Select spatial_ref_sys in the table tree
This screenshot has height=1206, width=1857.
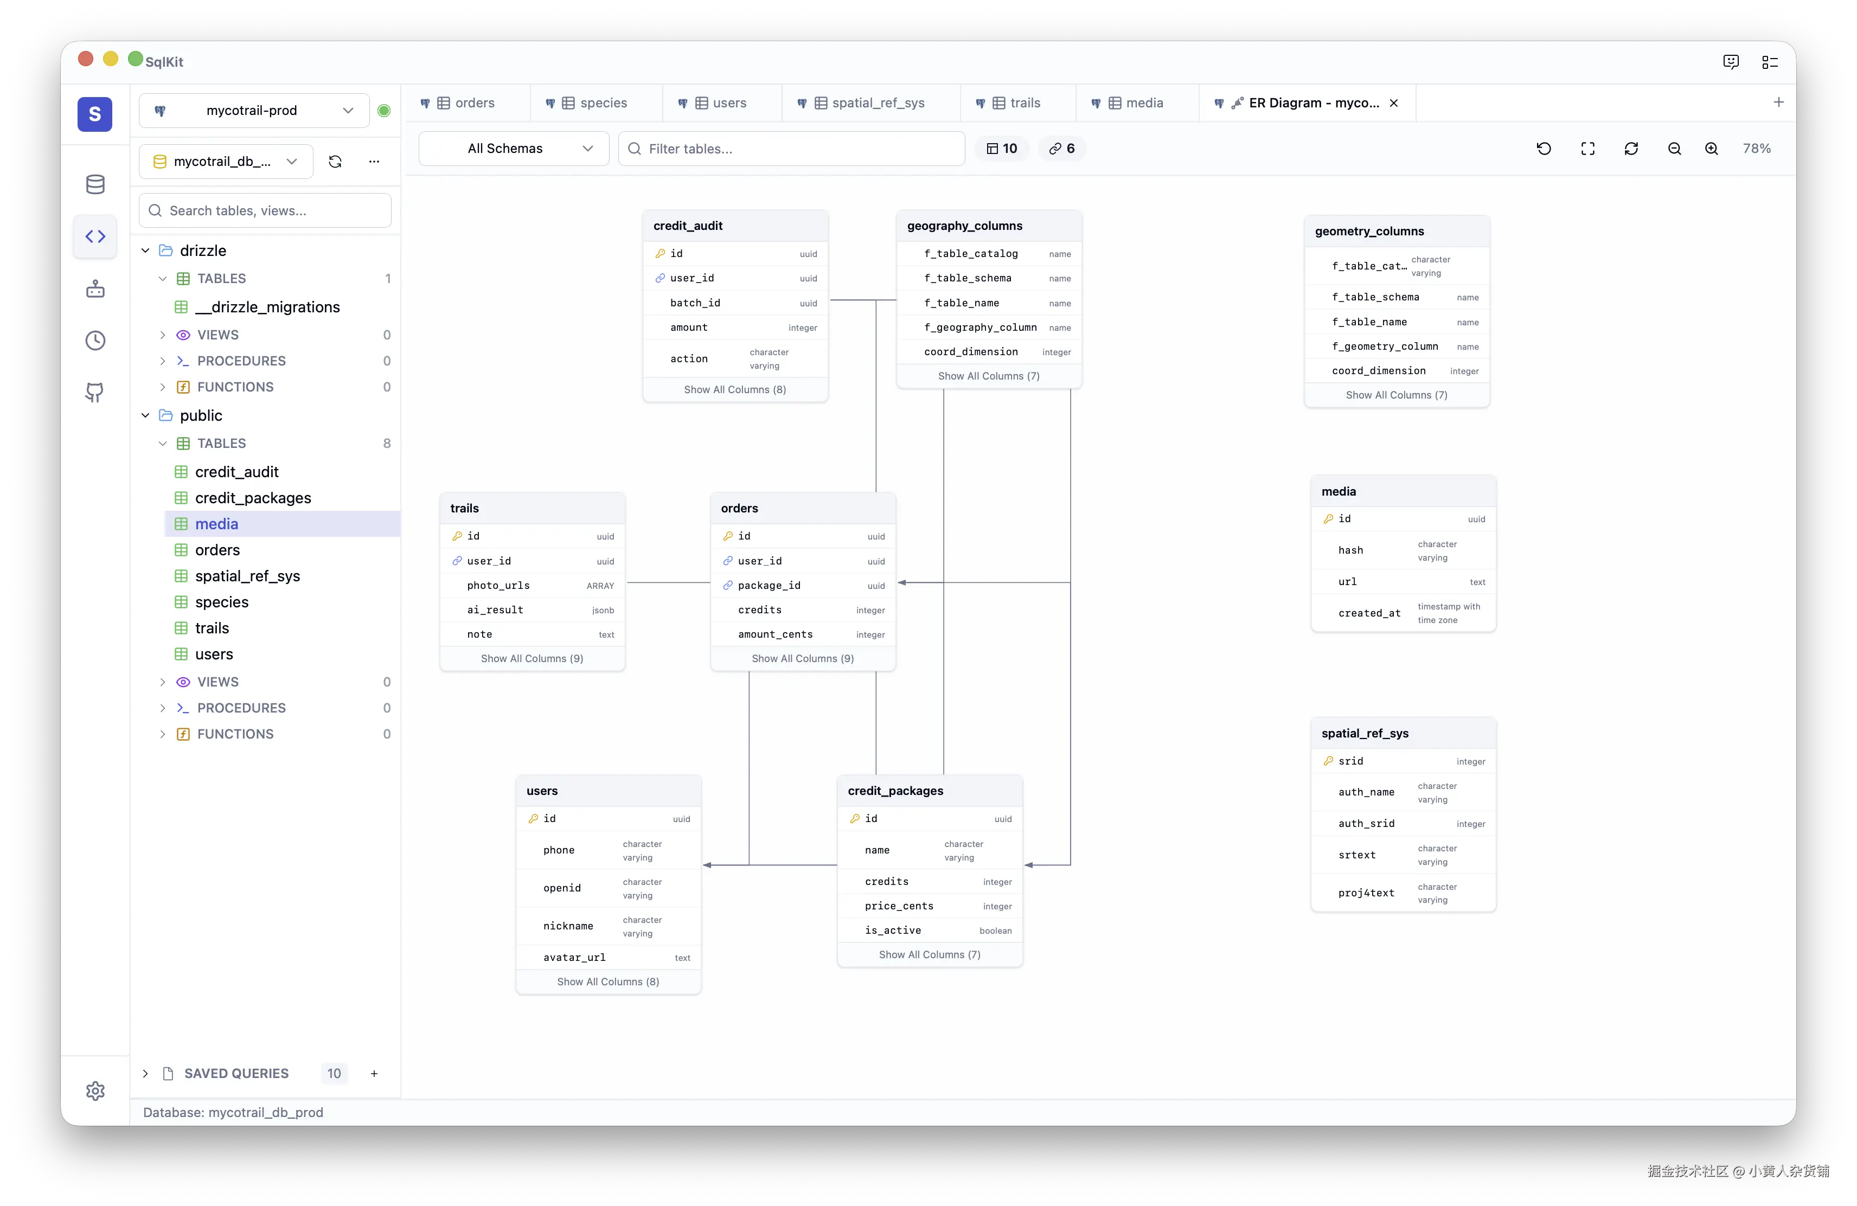[247, 576]
